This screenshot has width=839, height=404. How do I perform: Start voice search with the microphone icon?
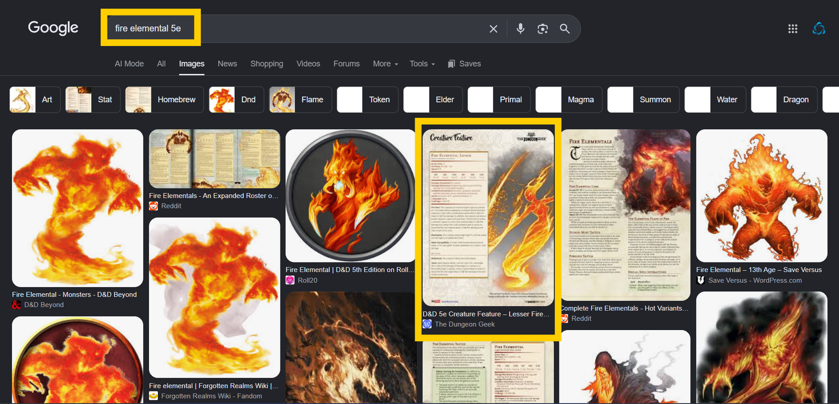(520, 29)
